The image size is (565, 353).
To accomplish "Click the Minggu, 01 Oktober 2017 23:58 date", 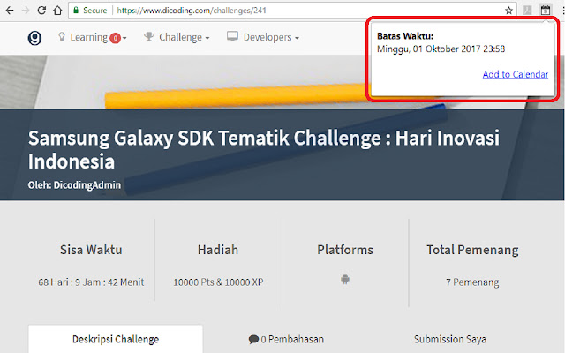I will click(441, 49).
